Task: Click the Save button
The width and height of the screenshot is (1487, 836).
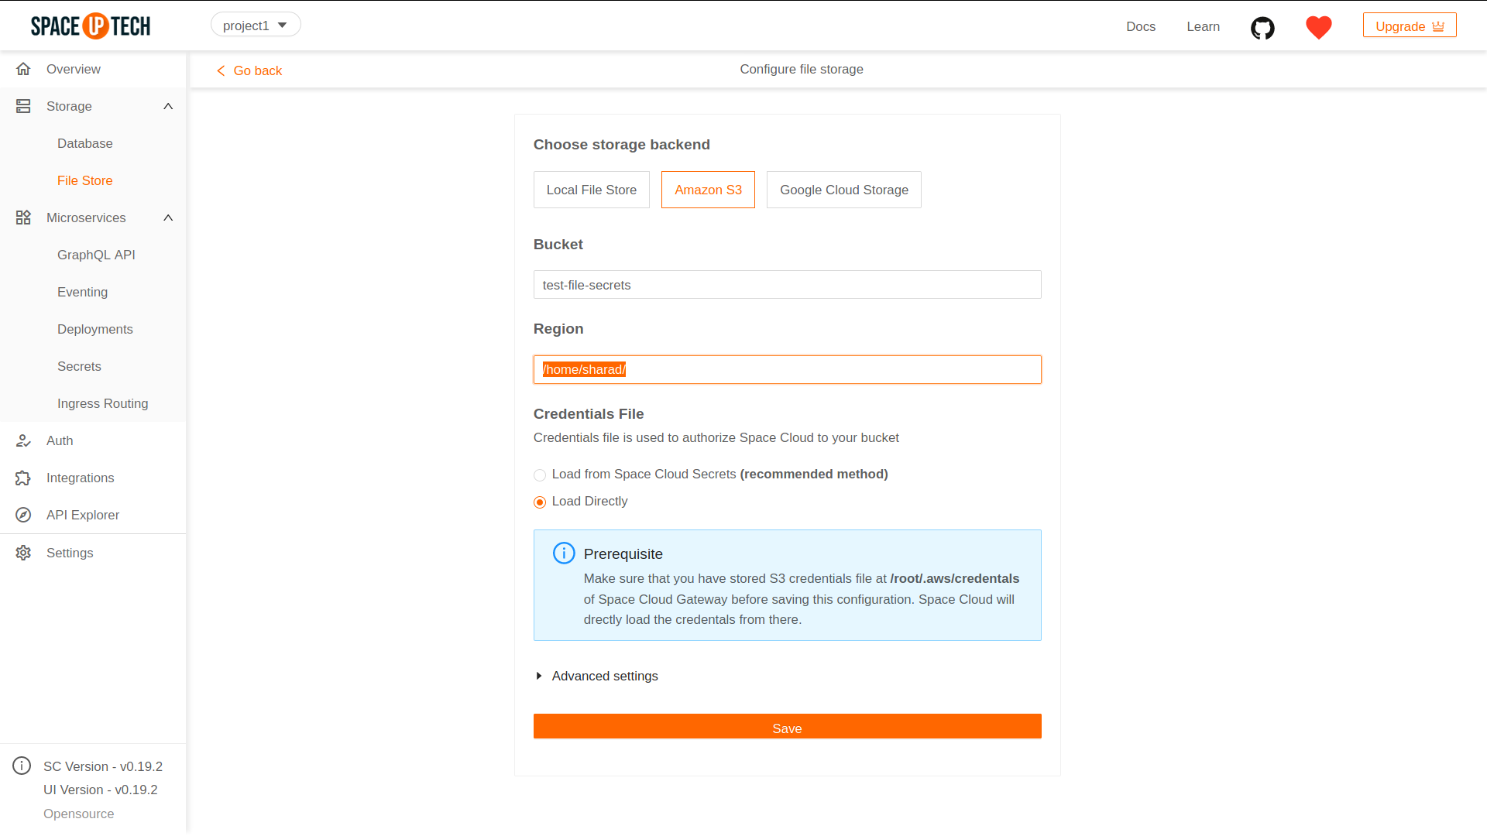Action: click(x=787, y=726)
